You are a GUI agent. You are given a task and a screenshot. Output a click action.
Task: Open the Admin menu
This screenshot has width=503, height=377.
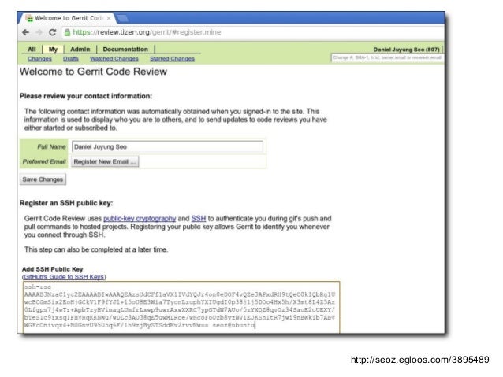coord(80,50)
